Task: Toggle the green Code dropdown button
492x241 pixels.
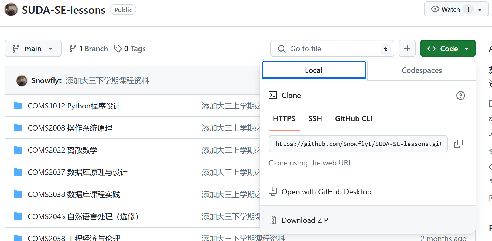Action: click(x=448, y=49)
